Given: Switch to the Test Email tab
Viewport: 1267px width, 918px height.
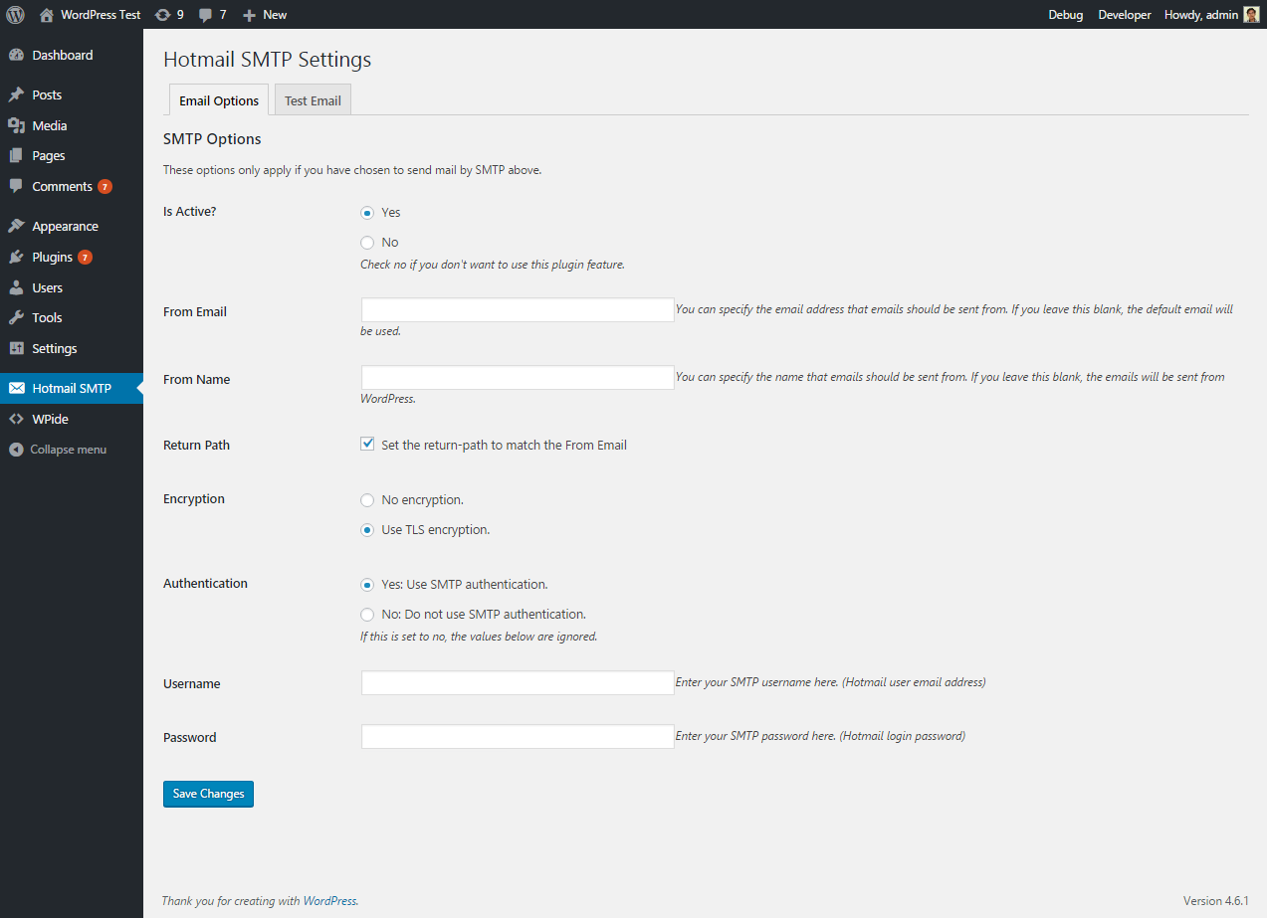Looking at the screenshot, I should click(313, 100).
